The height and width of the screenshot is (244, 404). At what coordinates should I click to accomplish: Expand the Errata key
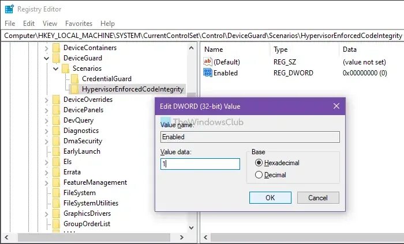pos(46,172)
